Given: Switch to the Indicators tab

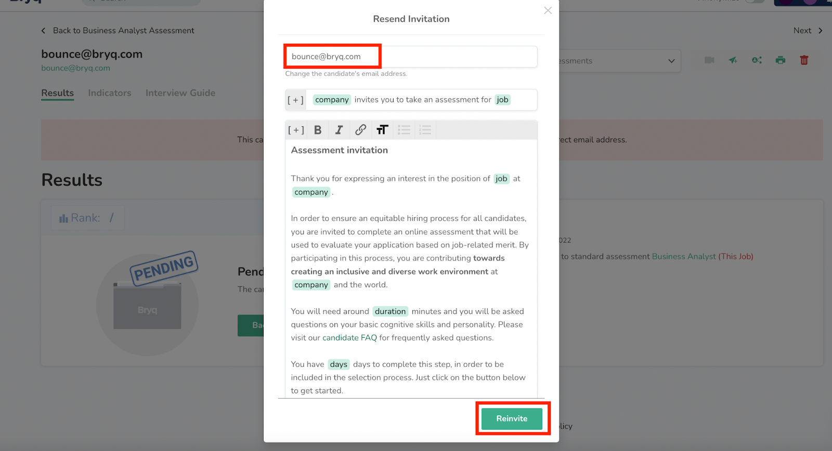Looking at the screenshot, I should point(110,93).
